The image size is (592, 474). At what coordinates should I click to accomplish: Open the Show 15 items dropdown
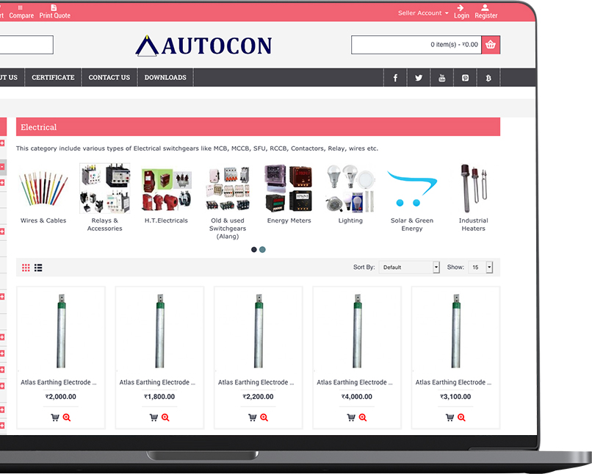coord(480,267)
